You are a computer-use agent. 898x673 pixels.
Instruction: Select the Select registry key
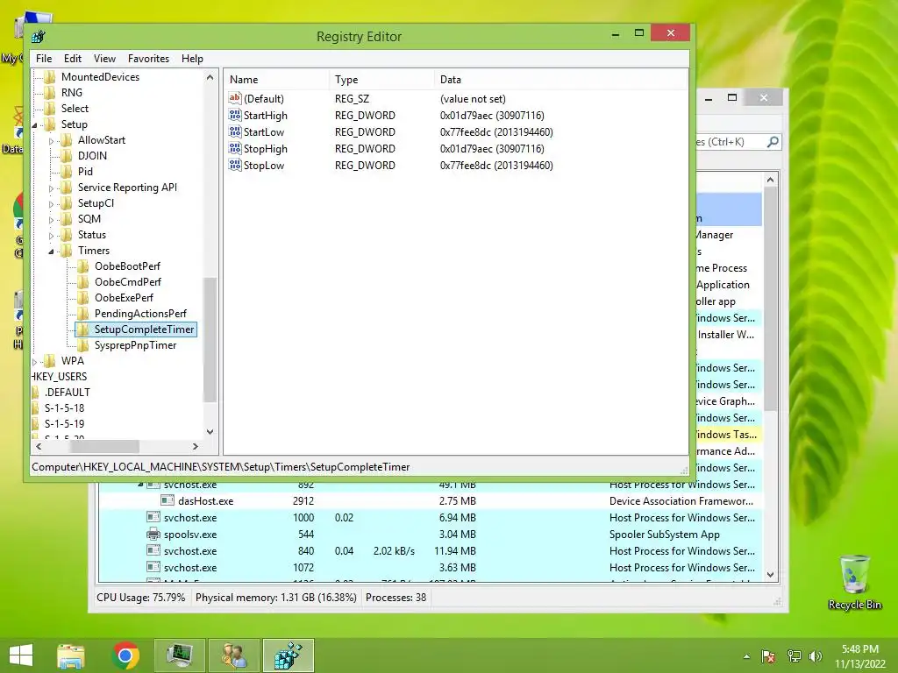coord(75,109)
